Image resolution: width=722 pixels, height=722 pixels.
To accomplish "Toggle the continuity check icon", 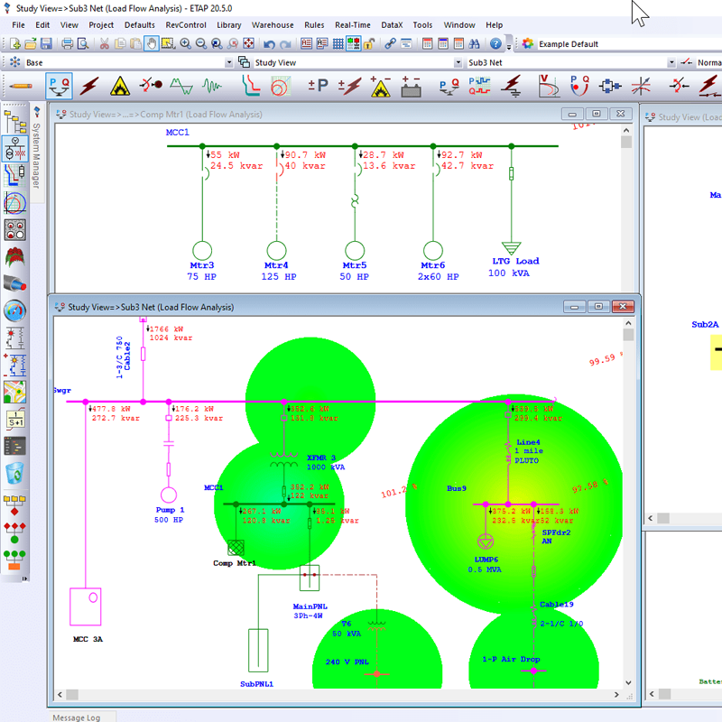I will click(354, 43).
